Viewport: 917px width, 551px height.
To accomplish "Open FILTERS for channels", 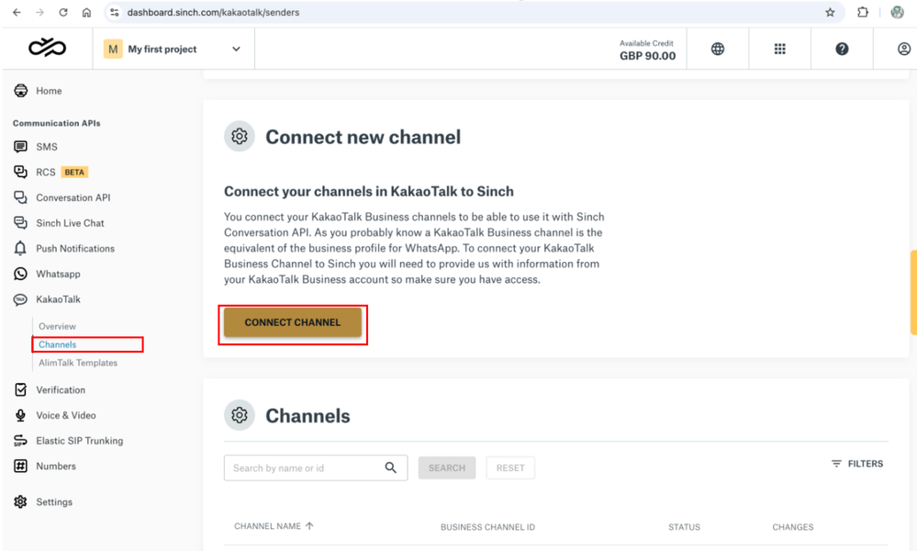I will (x=857, y=463).
